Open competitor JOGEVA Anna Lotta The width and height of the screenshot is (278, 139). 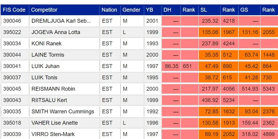(56, 32)
